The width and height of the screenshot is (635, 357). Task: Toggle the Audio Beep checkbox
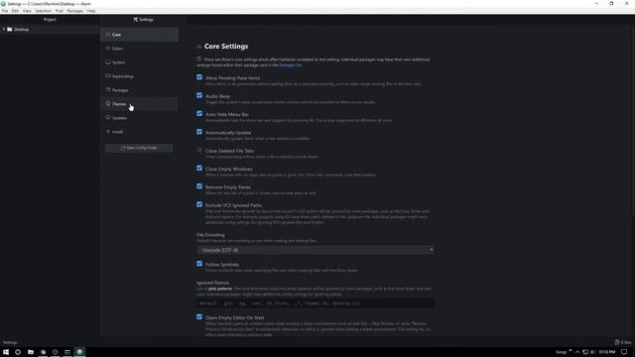199,95
